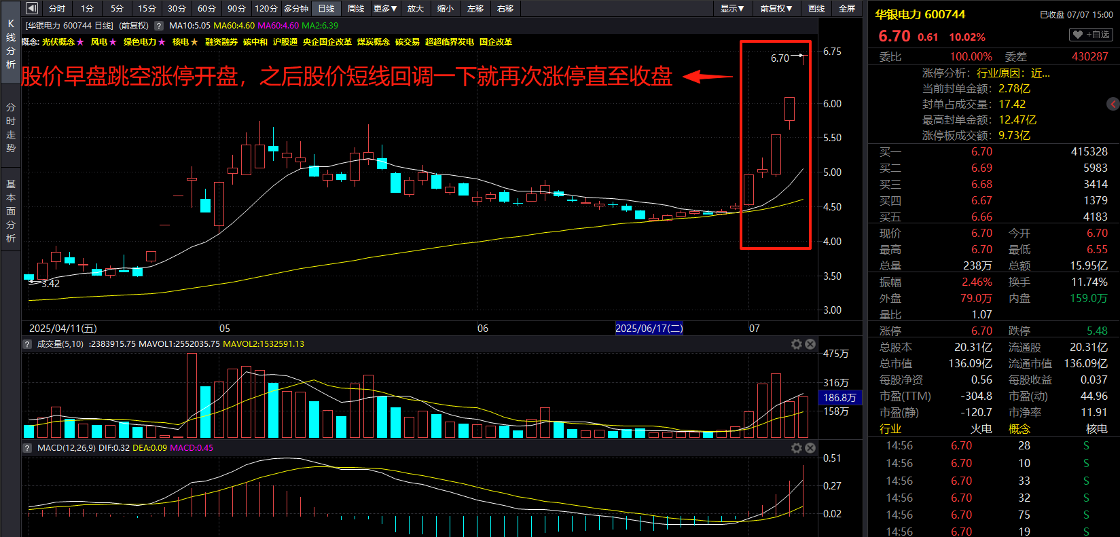The height and width of the screenshot is (537, 1120).
Task: Click the 186.8万 volume axis marker
Action: point(840,398)
